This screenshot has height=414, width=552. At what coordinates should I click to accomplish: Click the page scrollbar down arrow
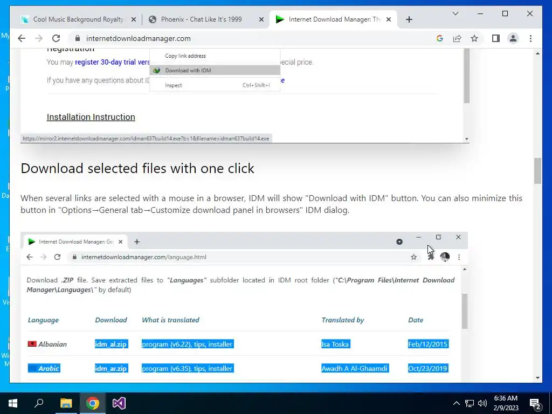(x=537, y=378)
